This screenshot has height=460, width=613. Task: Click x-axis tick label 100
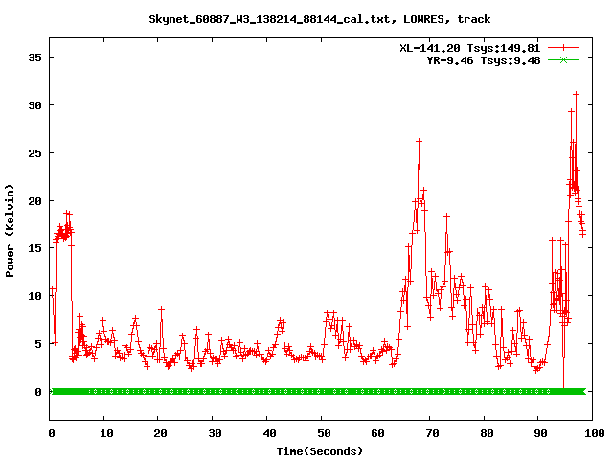tap(595, 433)
